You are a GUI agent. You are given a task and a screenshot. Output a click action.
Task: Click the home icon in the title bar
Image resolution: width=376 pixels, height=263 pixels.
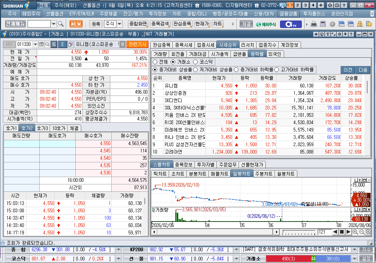tap(330, 5)
